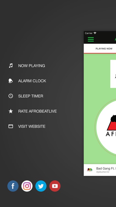Image resolution: width=116 pixels, height=207 pixels.
Task: Select ALARM CLOCK menu item
Action: click(x=32, y=81)
